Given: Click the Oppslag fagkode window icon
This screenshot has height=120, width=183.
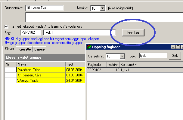Looking at the screenshot, I should point(89,47).
